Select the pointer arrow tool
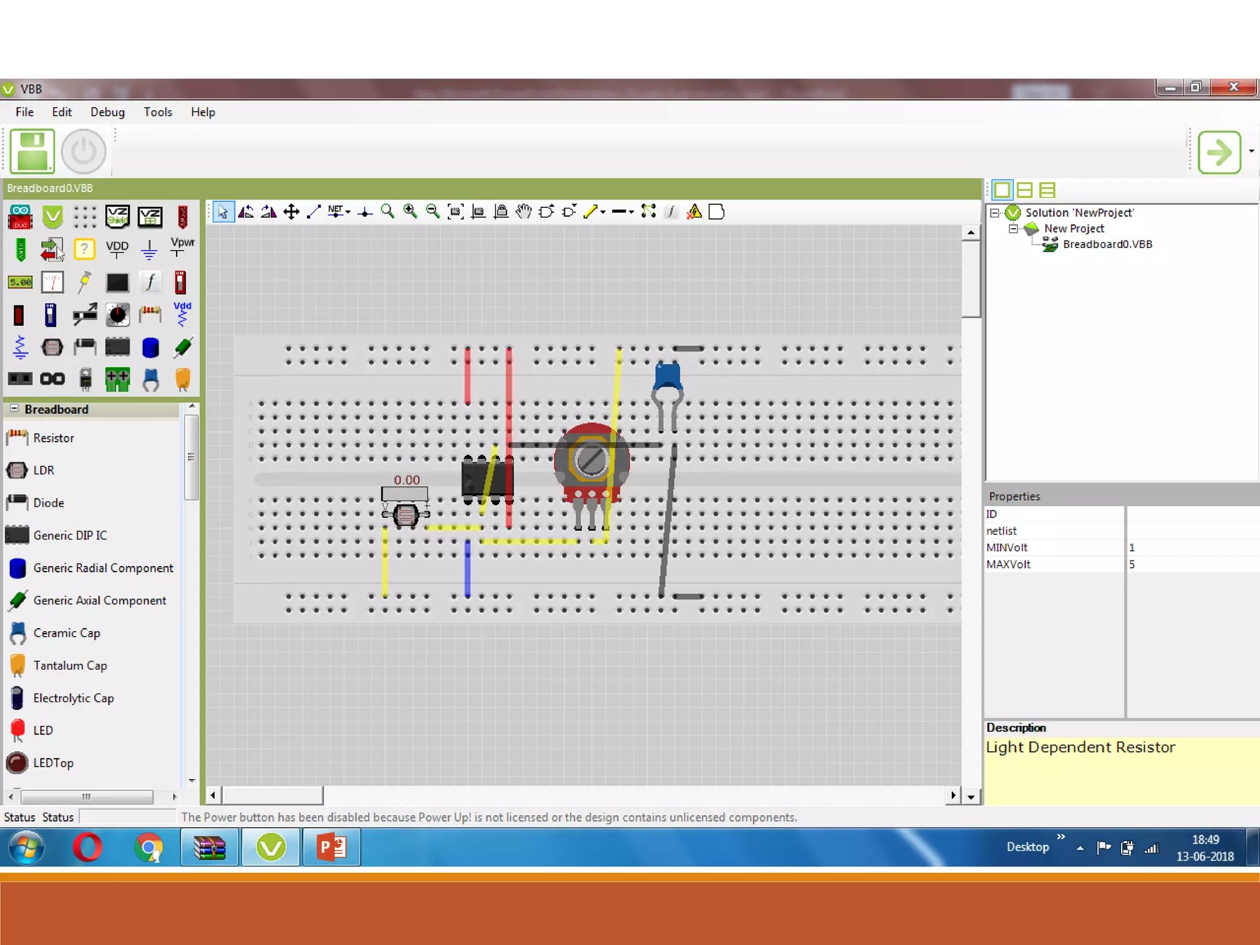Screen dimensions: 1260x945 (223, 212)
